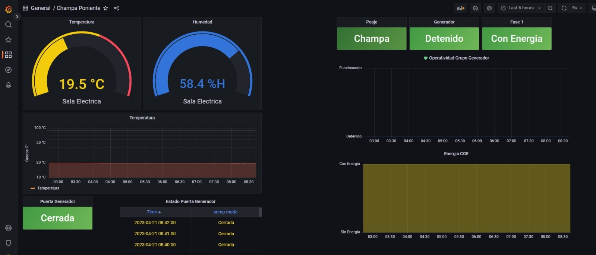596x255 pixels.
Task: Open the Alerting bell icon
Action: tap(8, 85)
